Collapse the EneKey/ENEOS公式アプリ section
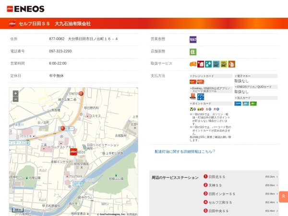The width and height of the screenshot is (288, 216). (211, 90)
